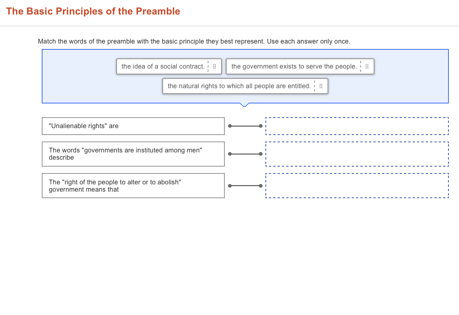
Task: Select the "Unalienable rights" question box
Action: point(133,126)
